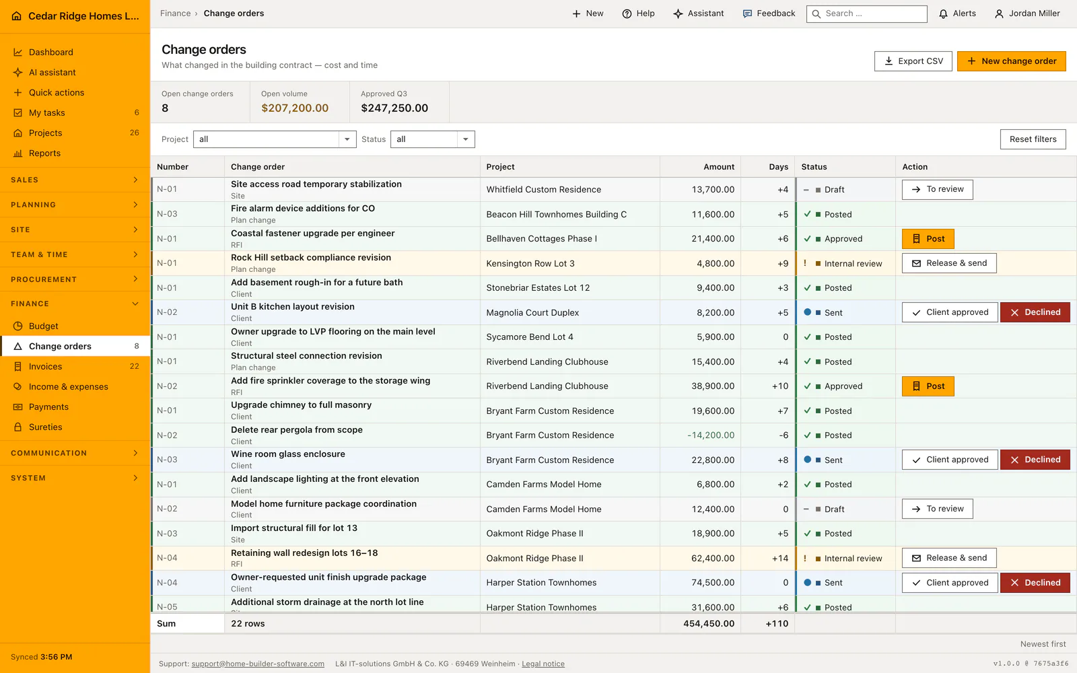Open Import structural fill for lot 13
This screenshot has width=1077, height=673.
coord(614,534)
